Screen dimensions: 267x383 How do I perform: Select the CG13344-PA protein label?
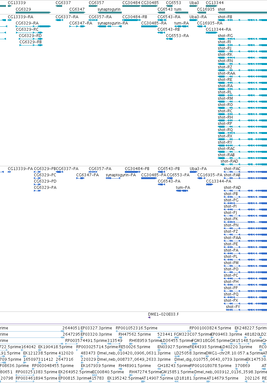(x=219, y=181)
